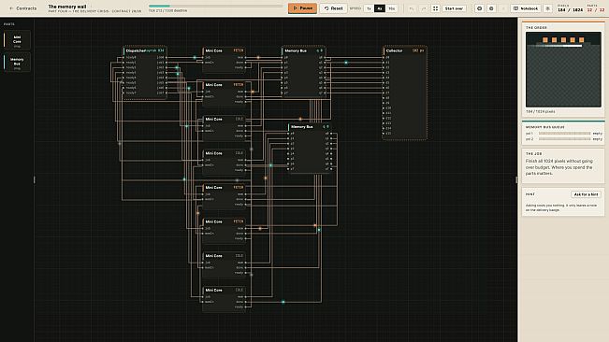
Task: Select the Memory Bus node wired to the Collector
Action: (304, 72)
